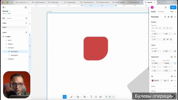Switch to the File tab
178x100 pixels.
click(4, 18)
